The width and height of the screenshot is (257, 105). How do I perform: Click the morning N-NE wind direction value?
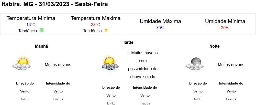point(25,99)
